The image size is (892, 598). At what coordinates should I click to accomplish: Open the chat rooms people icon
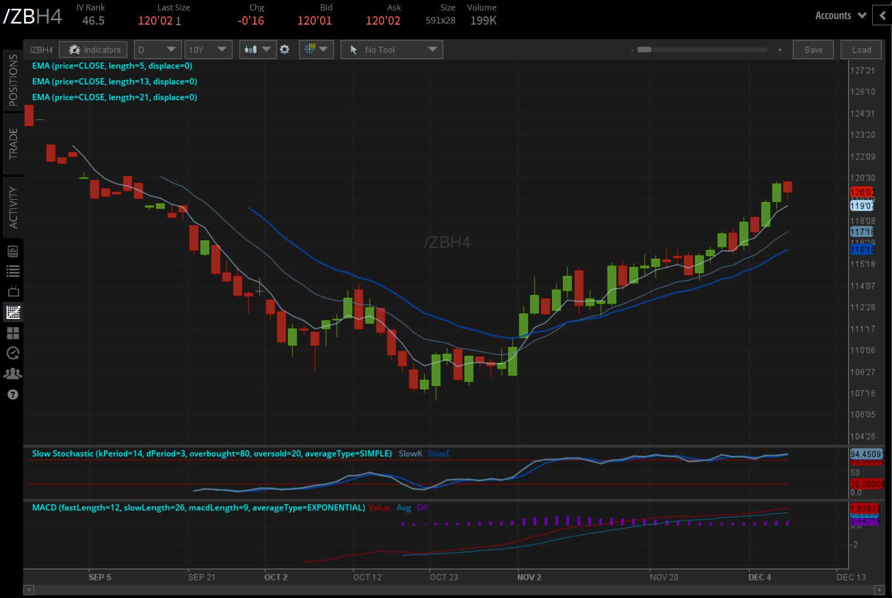tap(13, 374)
